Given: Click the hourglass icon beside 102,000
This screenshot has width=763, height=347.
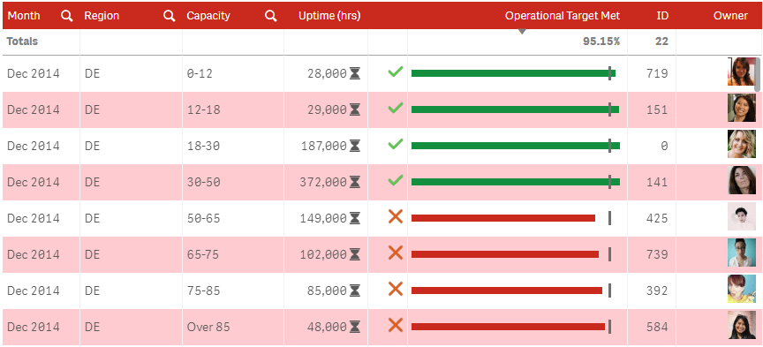Looking at the screenshot, I should [x=355, y=254].
